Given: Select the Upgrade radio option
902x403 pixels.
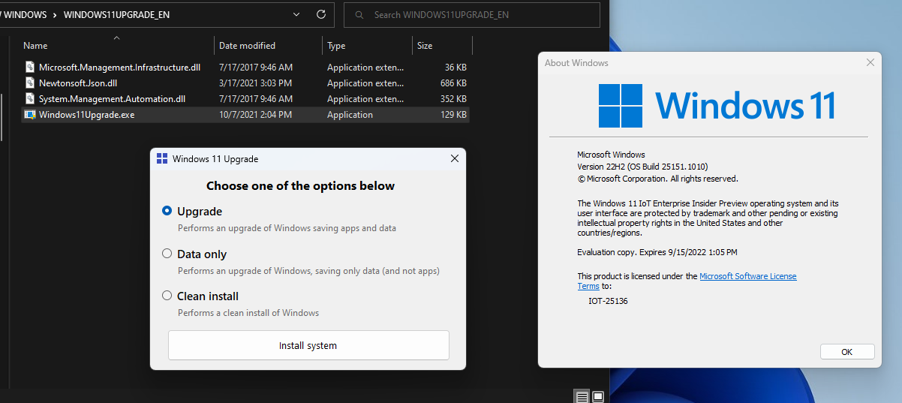Looking at the screenshot, I should tap(167, 211).
